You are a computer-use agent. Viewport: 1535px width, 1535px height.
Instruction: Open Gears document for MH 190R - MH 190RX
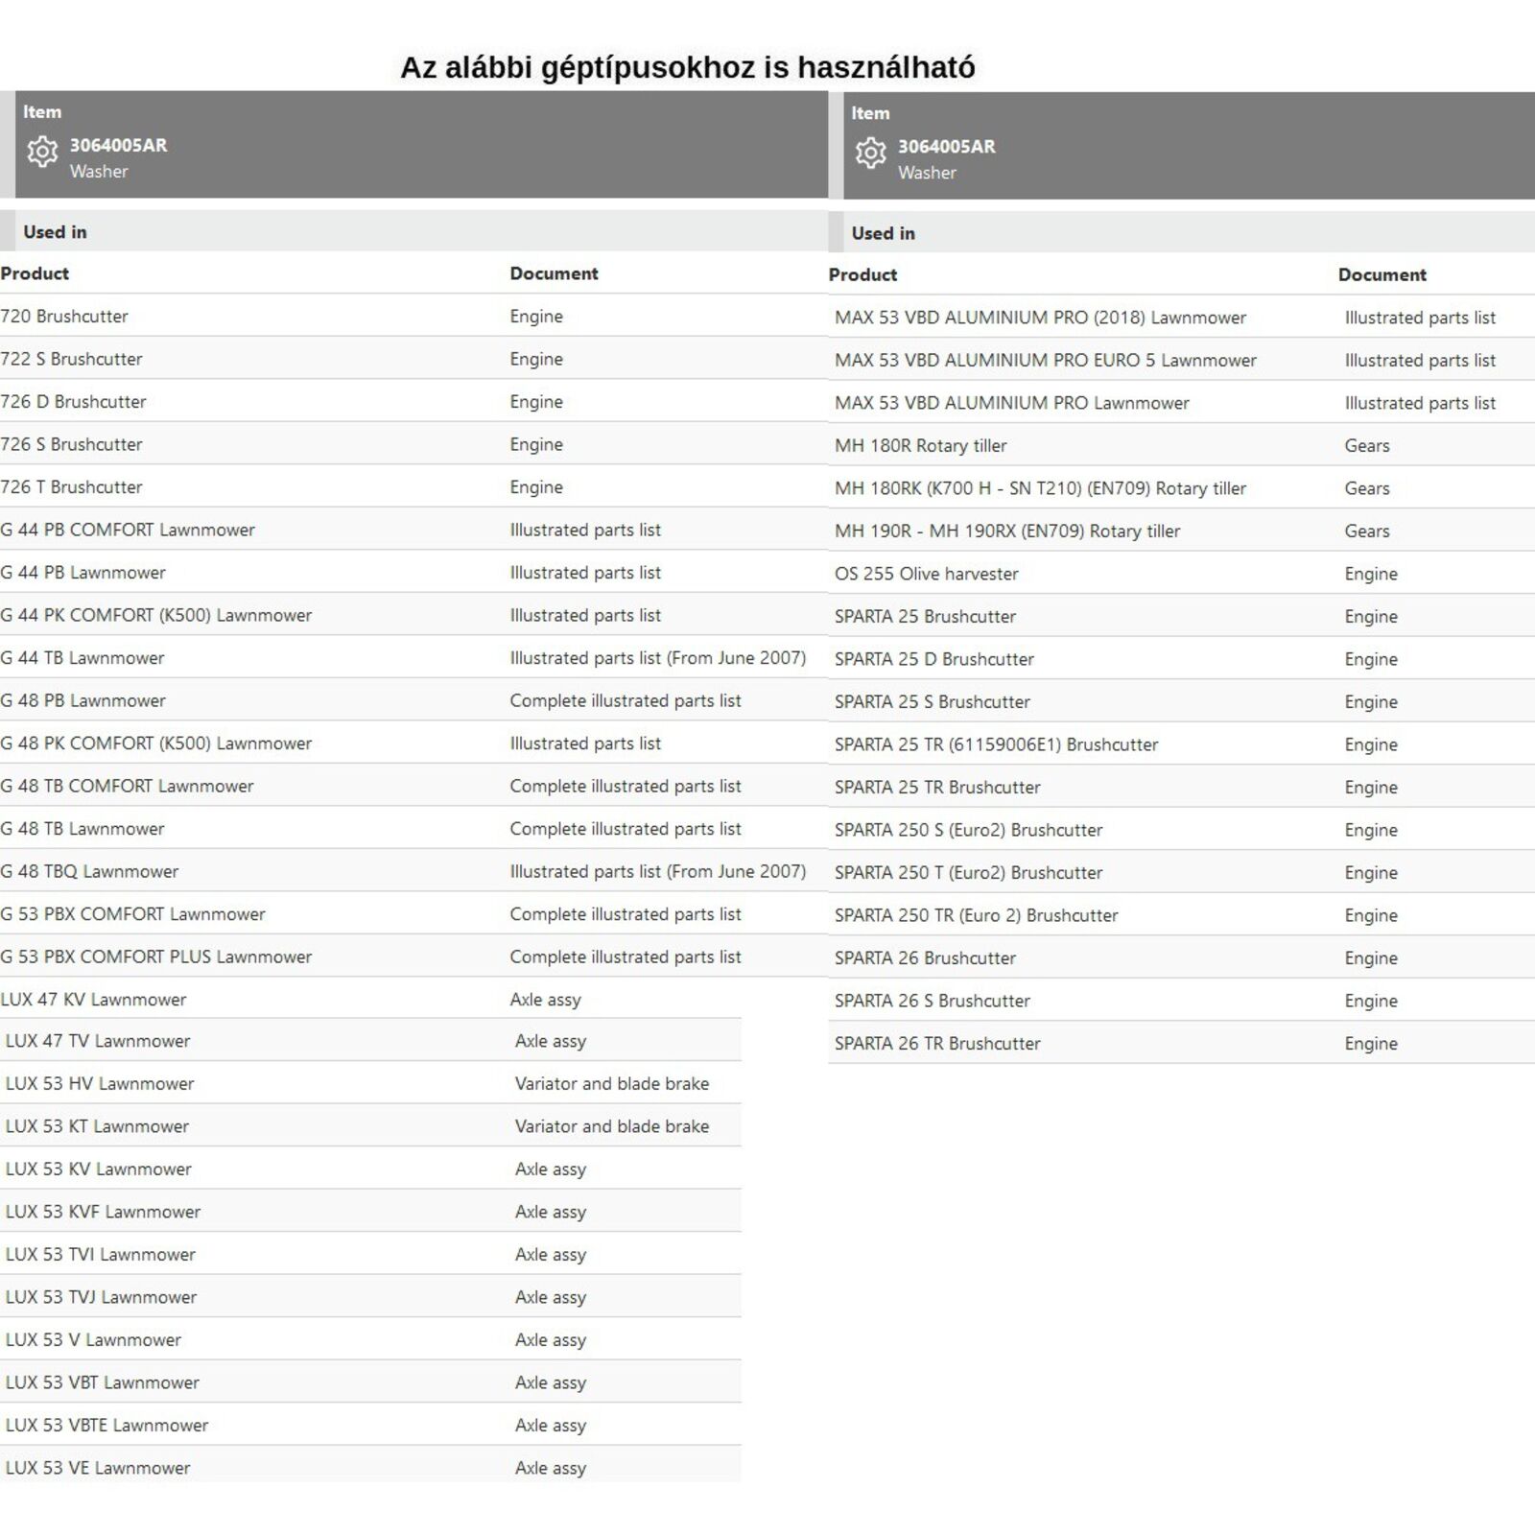(1366, 531)
